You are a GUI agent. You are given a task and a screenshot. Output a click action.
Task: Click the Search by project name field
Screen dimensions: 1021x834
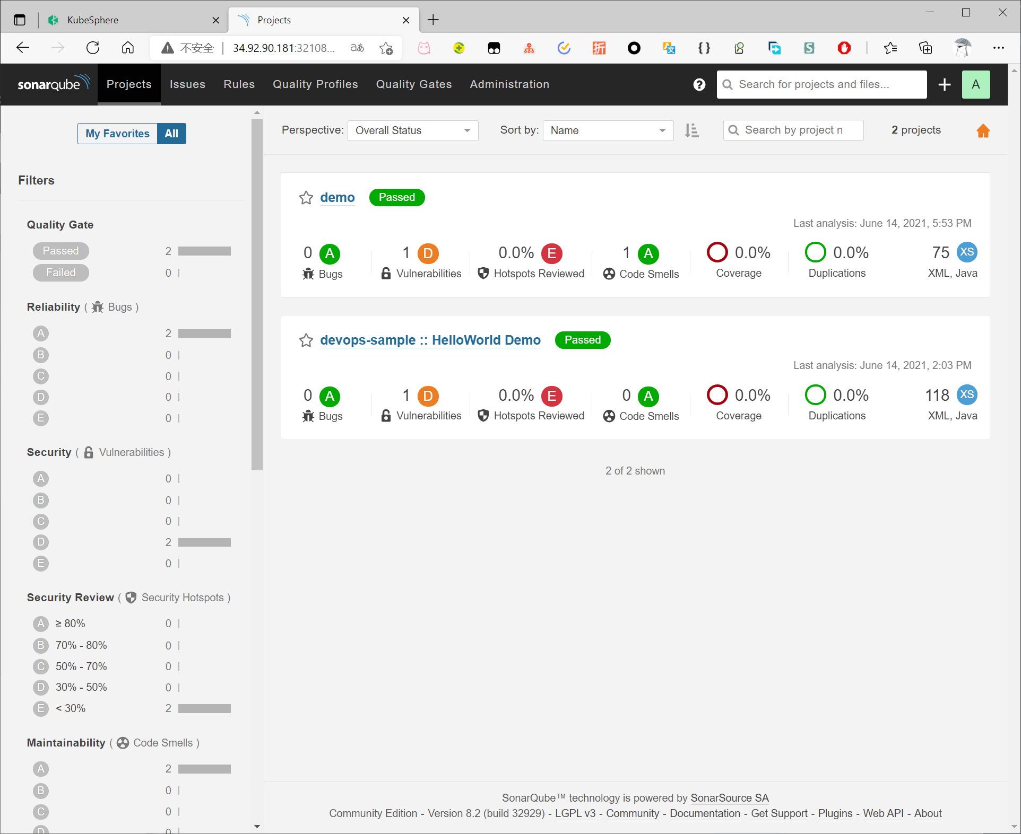(793, 130)
